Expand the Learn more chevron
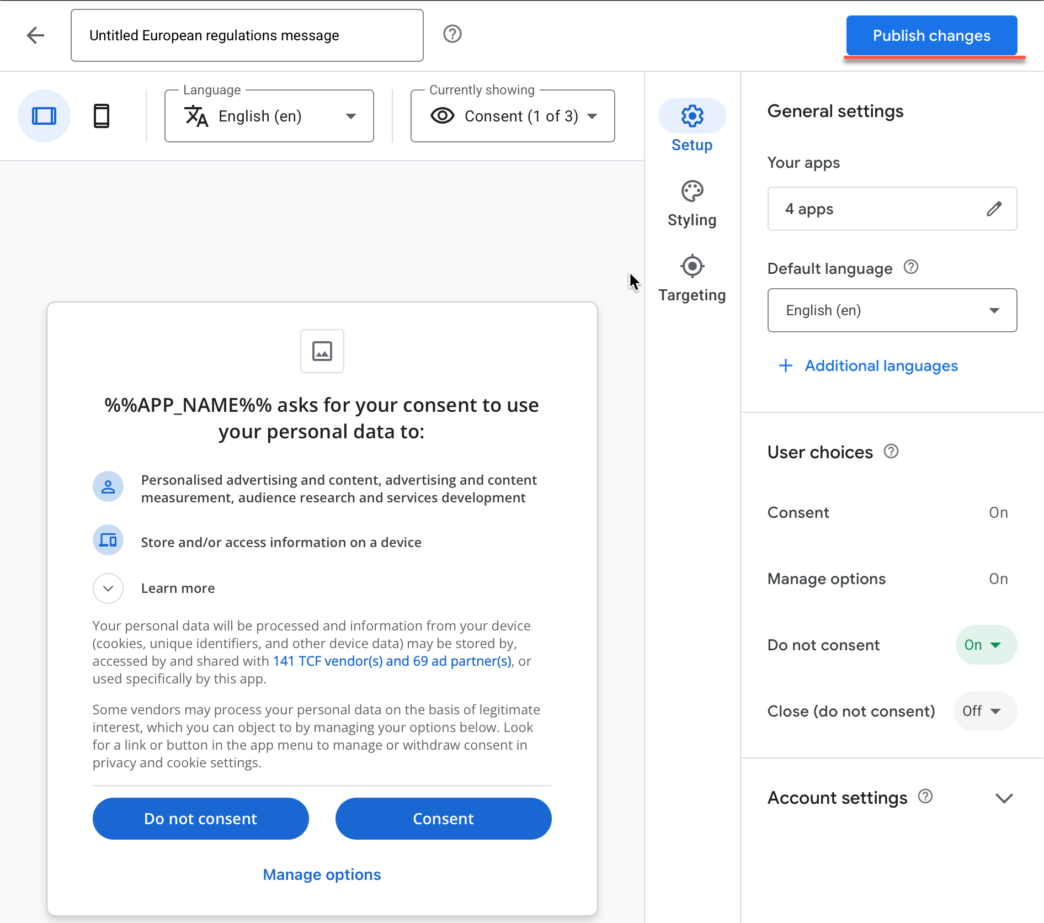Screen dimensions: 1044x923 click(x=108, y=588)
